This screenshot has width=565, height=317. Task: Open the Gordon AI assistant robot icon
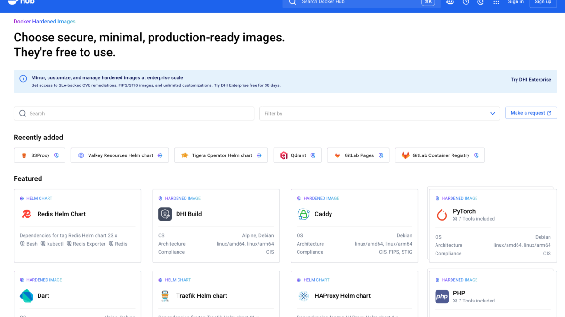451,2
